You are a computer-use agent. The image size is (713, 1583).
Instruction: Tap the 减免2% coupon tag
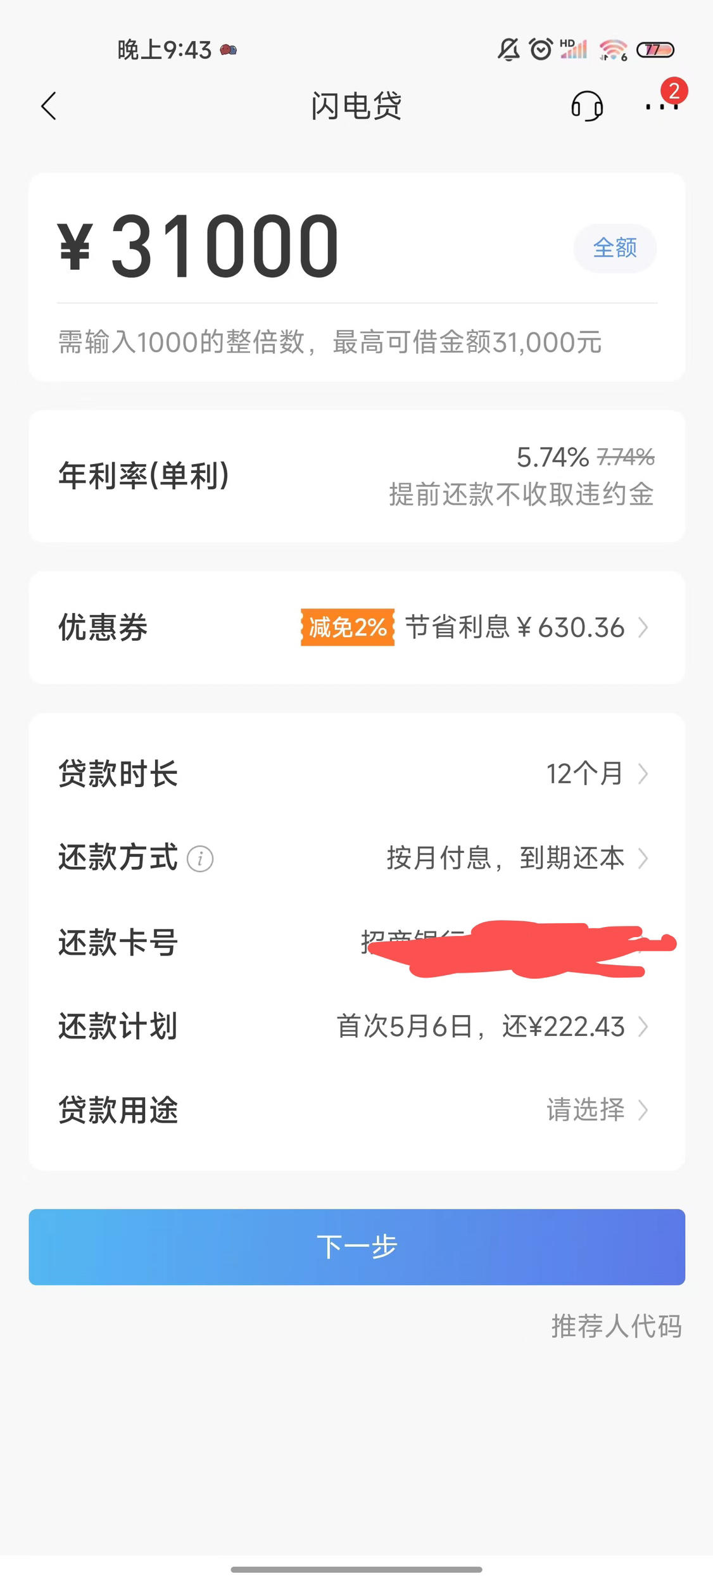tap(348, 628)
